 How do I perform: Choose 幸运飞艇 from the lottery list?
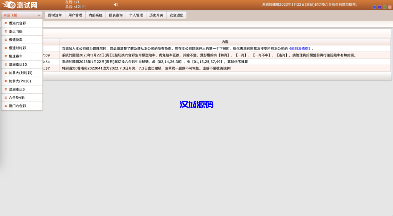(x=22, y=31)
